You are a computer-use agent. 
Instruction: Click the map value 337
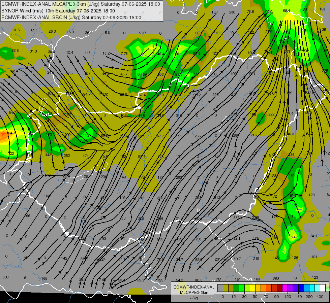[236, 218]
